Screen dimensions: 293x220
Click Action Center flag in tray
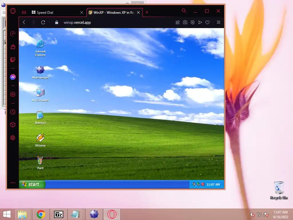point(266,215)
